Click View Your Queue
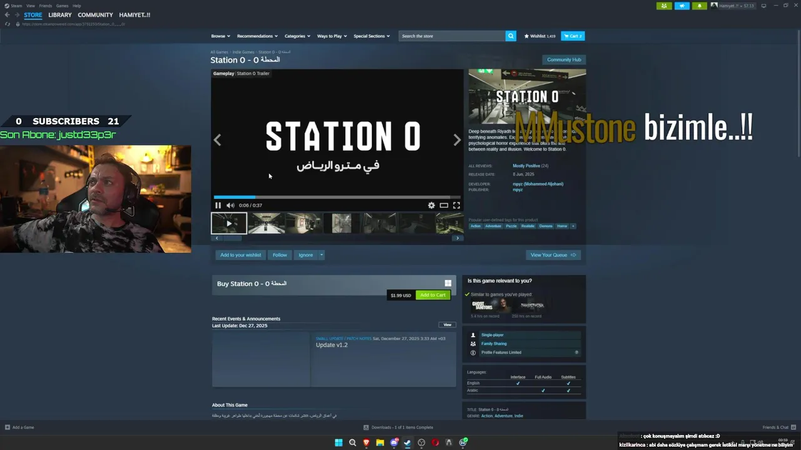This screenshot has width=801, height=450. (x=553, y=255)
